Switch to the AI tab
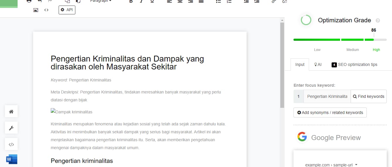The width and height of the screenshot is (392, 167). [318, 64]
